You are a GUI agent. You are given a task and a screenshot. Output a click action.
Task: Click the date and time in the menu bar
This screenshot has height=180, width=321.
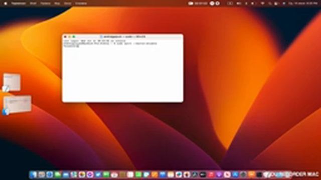[x=303, y=3]
